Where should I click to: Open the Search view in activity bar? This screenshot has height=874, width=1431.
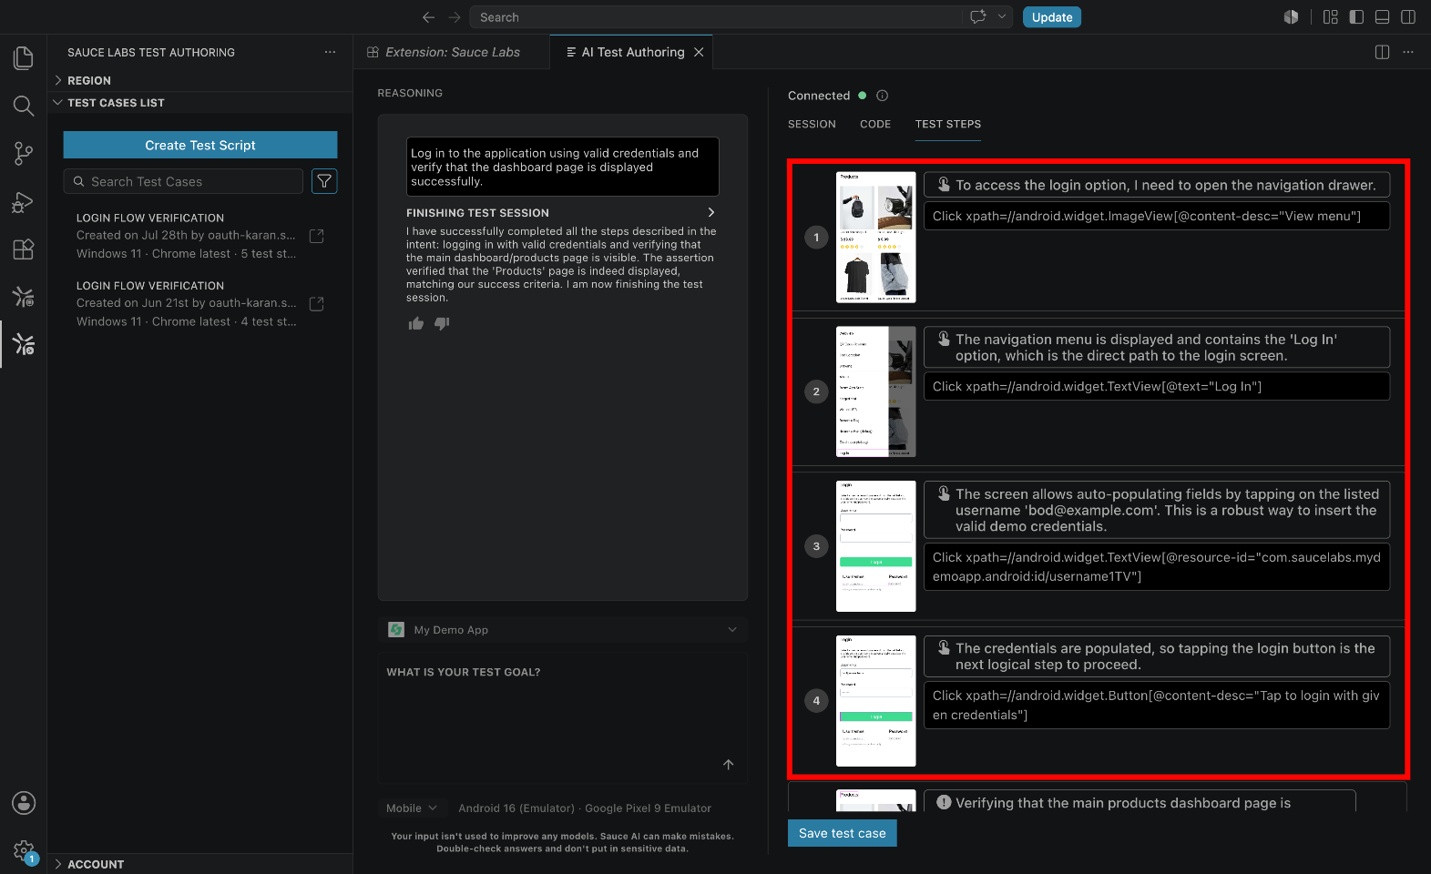24,107
